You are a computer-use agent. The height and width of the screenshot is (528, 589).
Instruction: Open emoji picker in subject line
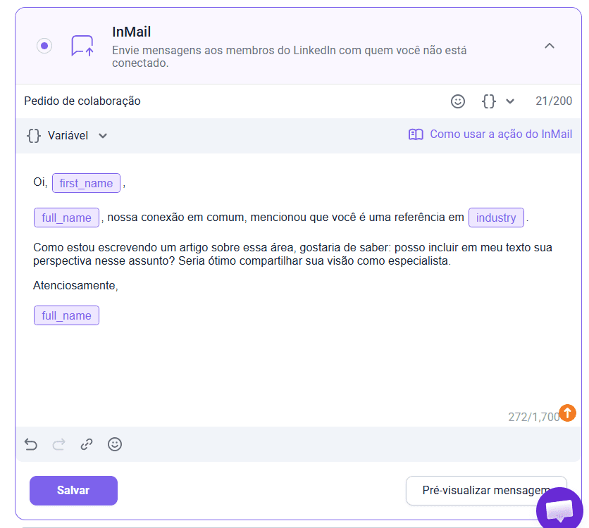[458, 101]
